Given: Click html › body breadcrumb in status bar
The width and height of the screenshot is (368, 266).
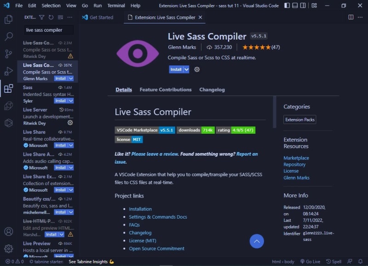Looking at the screenshot, I should 283,261.
